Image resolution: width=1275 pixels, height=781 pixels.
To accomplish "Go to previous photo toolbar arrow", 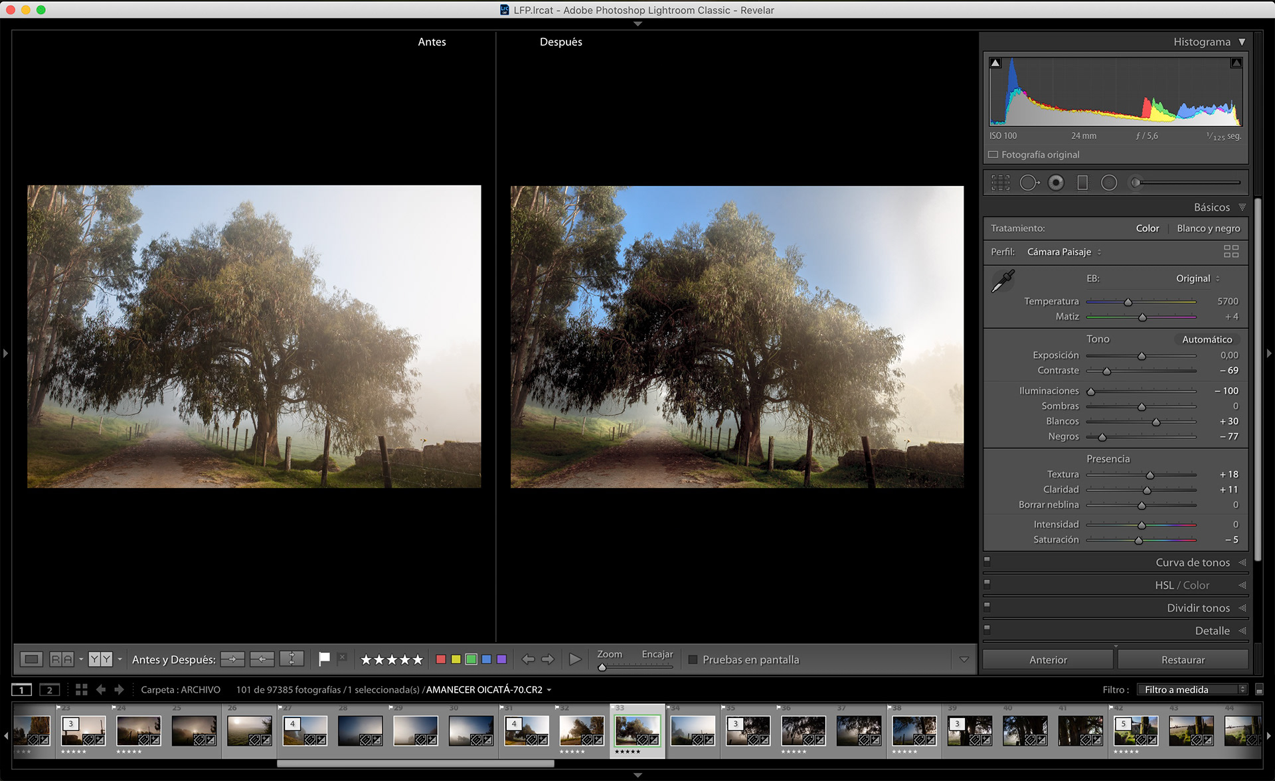I will pos(528,659).
